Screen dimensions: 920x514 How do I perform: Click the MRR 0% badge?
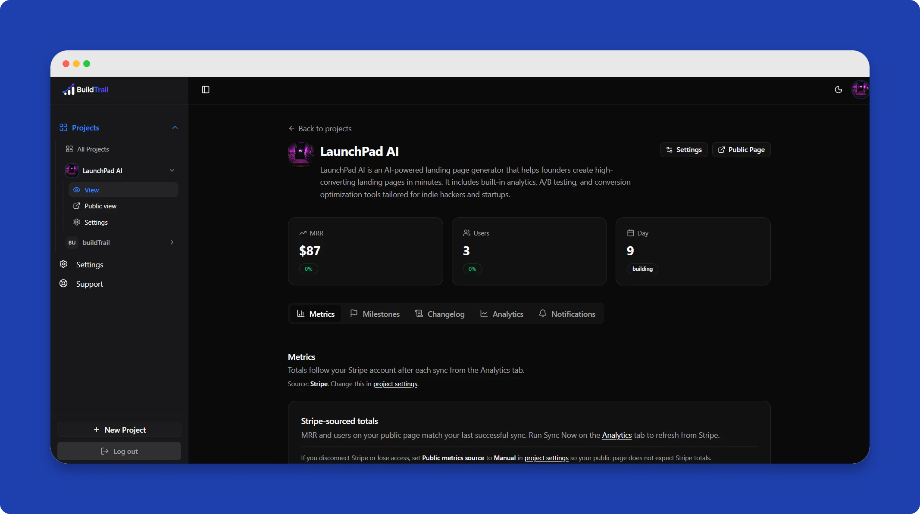[x=309, y=269]
